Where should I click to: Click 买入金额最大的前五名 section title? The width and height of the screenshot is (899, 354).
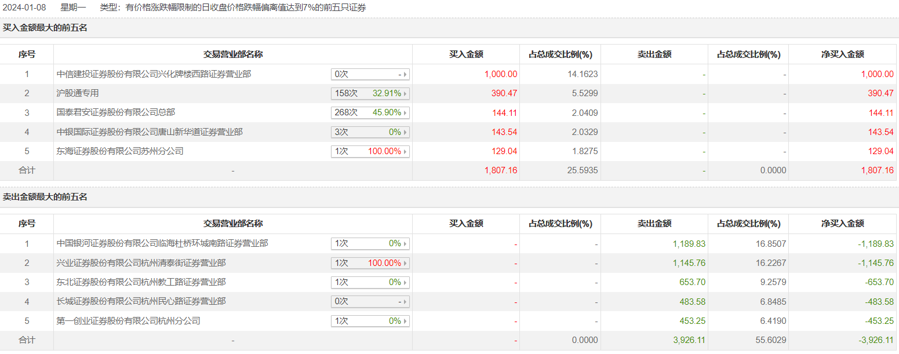coord(45,27)
